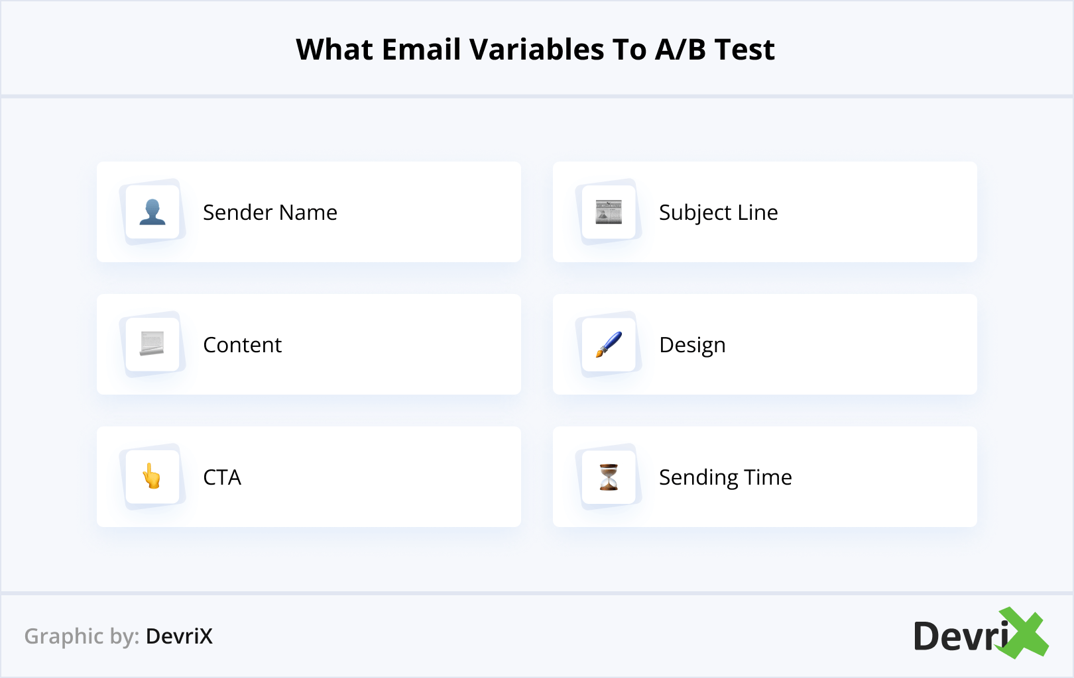Click the divider line below the title
This screenshot has height=678, width=1074.
click(537, 97)
